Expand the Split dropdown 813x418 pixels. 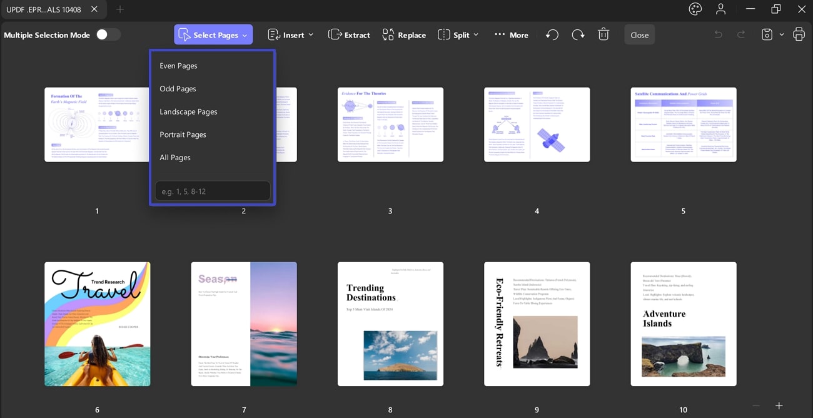coord(458,35)
